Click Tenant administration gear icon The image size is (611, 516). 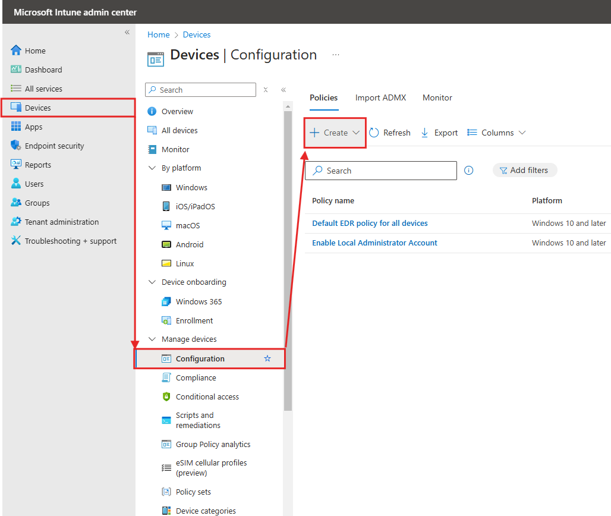(x=16, y=221)
